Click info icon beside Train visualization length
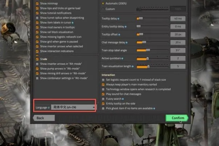Screen dimensions: 219x146 tap(132, 66)
